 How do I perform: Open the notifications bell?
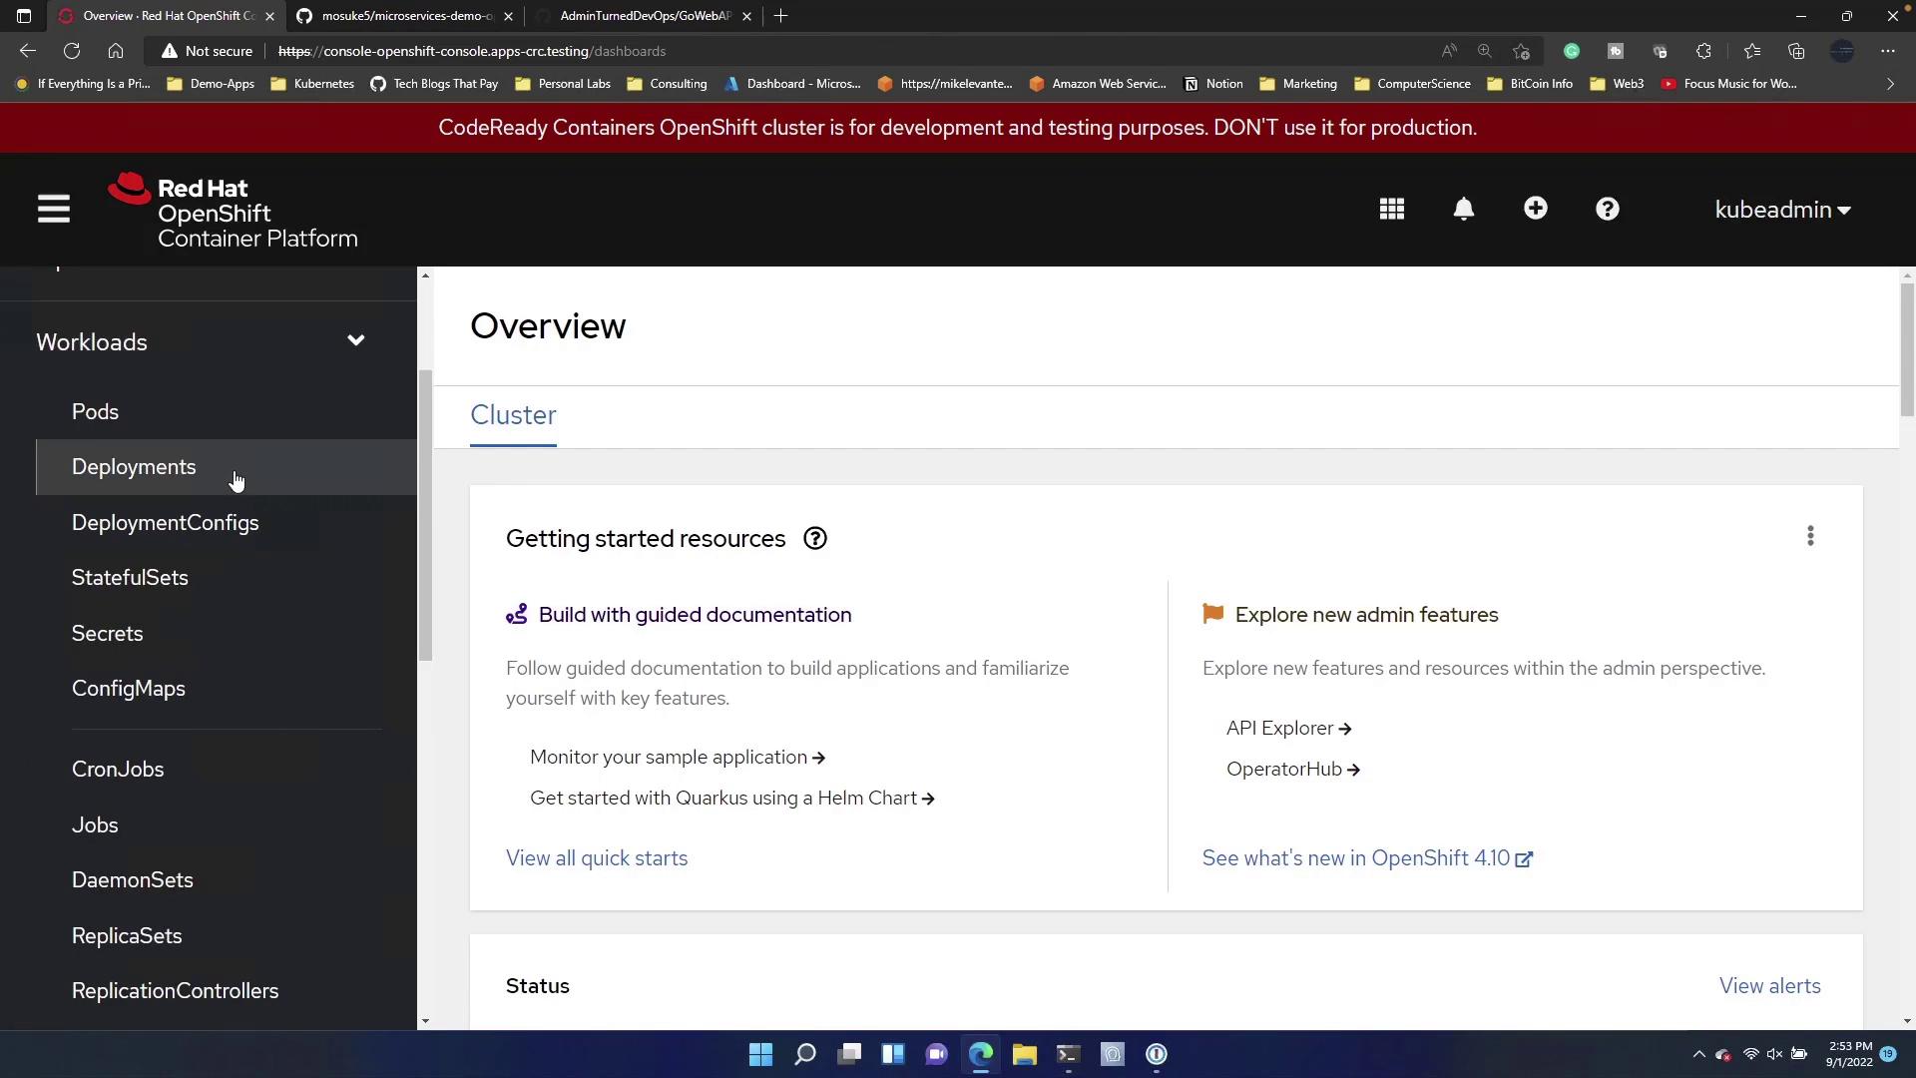1463,210
